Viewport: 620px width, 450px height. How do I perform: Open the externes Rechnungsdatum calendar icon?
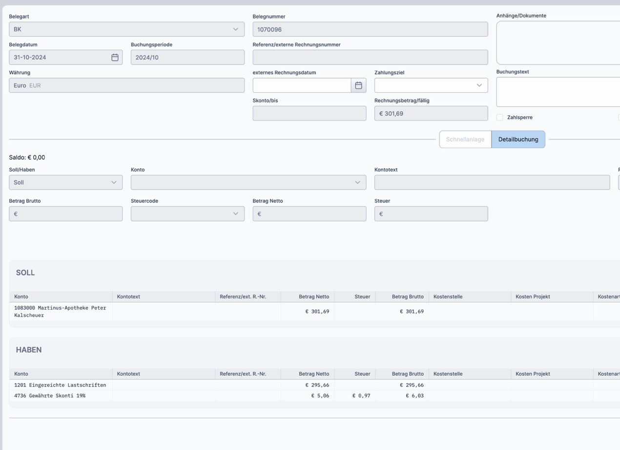358,86
